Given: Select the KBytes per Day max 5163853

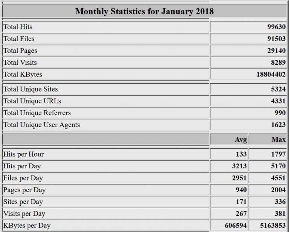Looking at the screenshot, I should tap(272, 226).
